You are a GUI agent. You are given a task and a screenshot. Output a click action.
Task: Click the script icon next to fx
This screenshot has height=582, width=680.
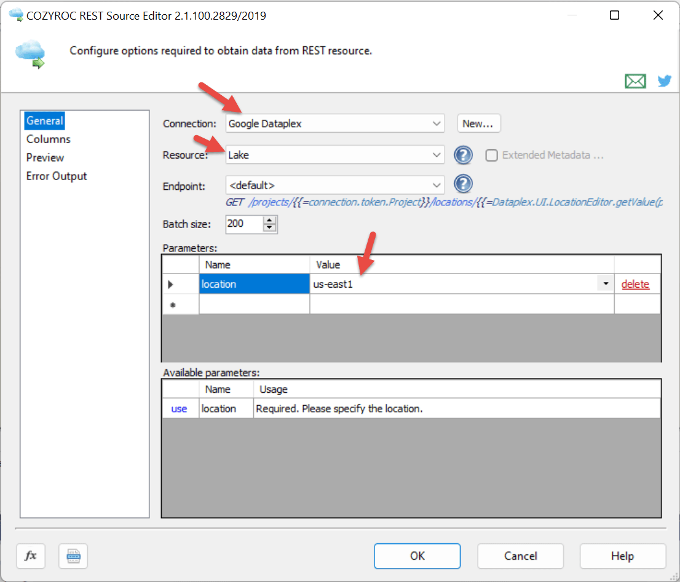click(73, 556)
